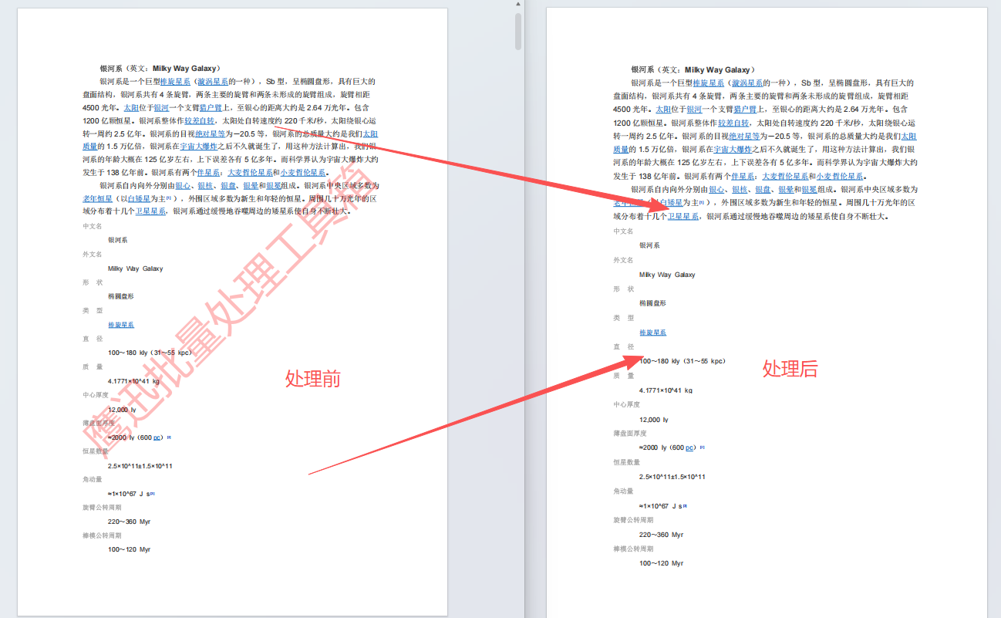Open the 绝对星等 link in 处理后 page
Image resolution: width=1001 pixels, height=618 pixels.
pos(744,135)
